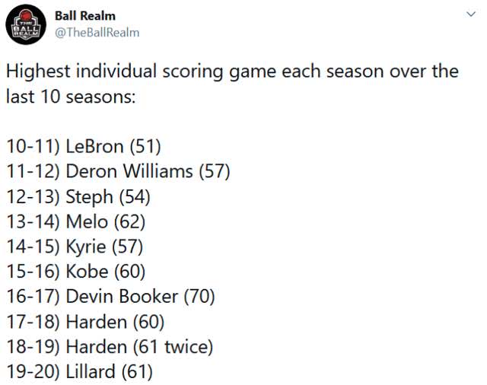Click the word 'Highest' in the tweet
This screenshot has width=487, height=385.
click(38, 72)
